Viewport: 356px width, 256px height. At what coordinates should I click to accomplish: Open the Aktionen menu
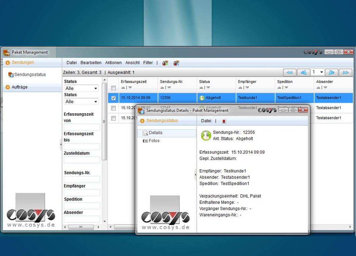coord(113,63)
